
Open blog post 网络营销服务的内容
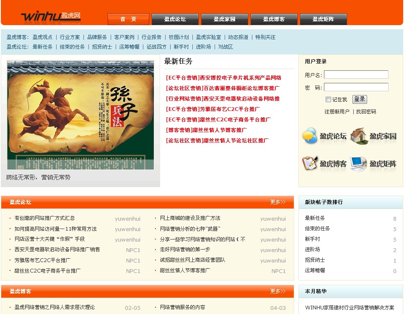(x=183, y=307)
